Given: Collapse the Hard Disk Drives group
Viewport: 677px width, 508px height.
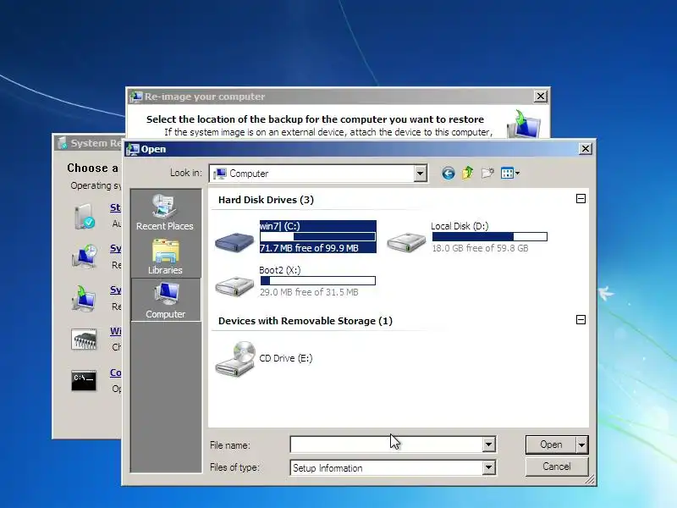Looking at the screenshot, I should (581, 199).
